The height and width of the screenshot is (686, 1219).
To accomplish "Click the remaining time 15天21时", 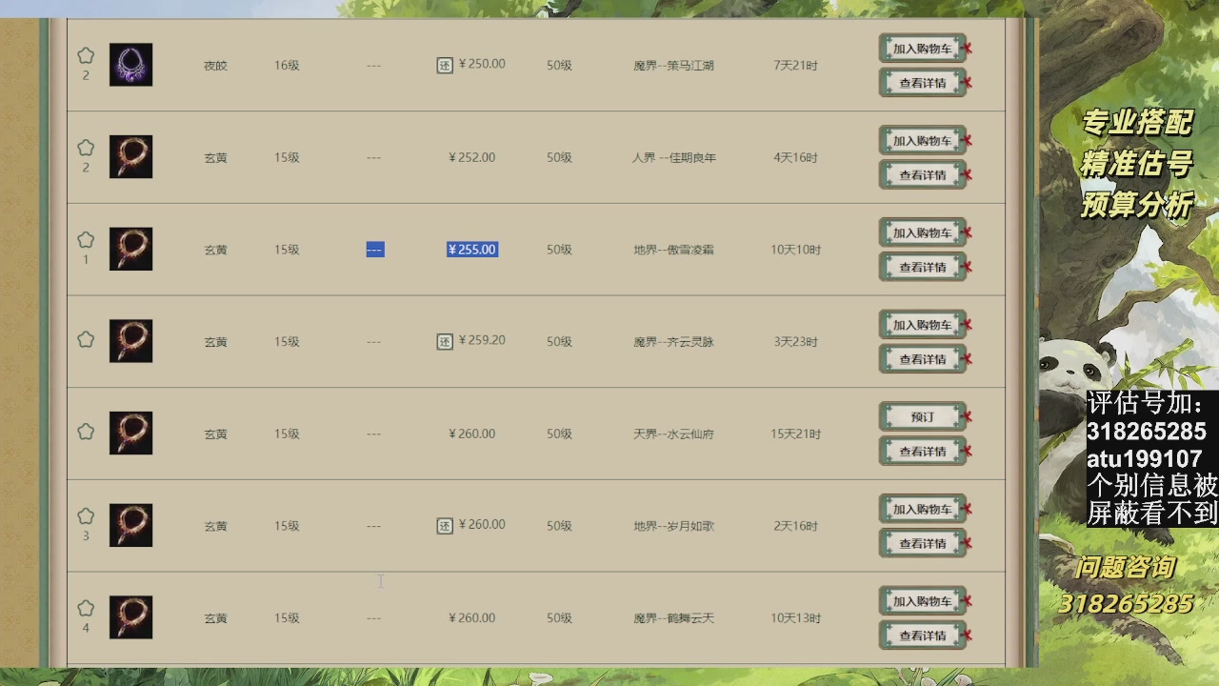I will pyautogui.click(x=795, y=434).
